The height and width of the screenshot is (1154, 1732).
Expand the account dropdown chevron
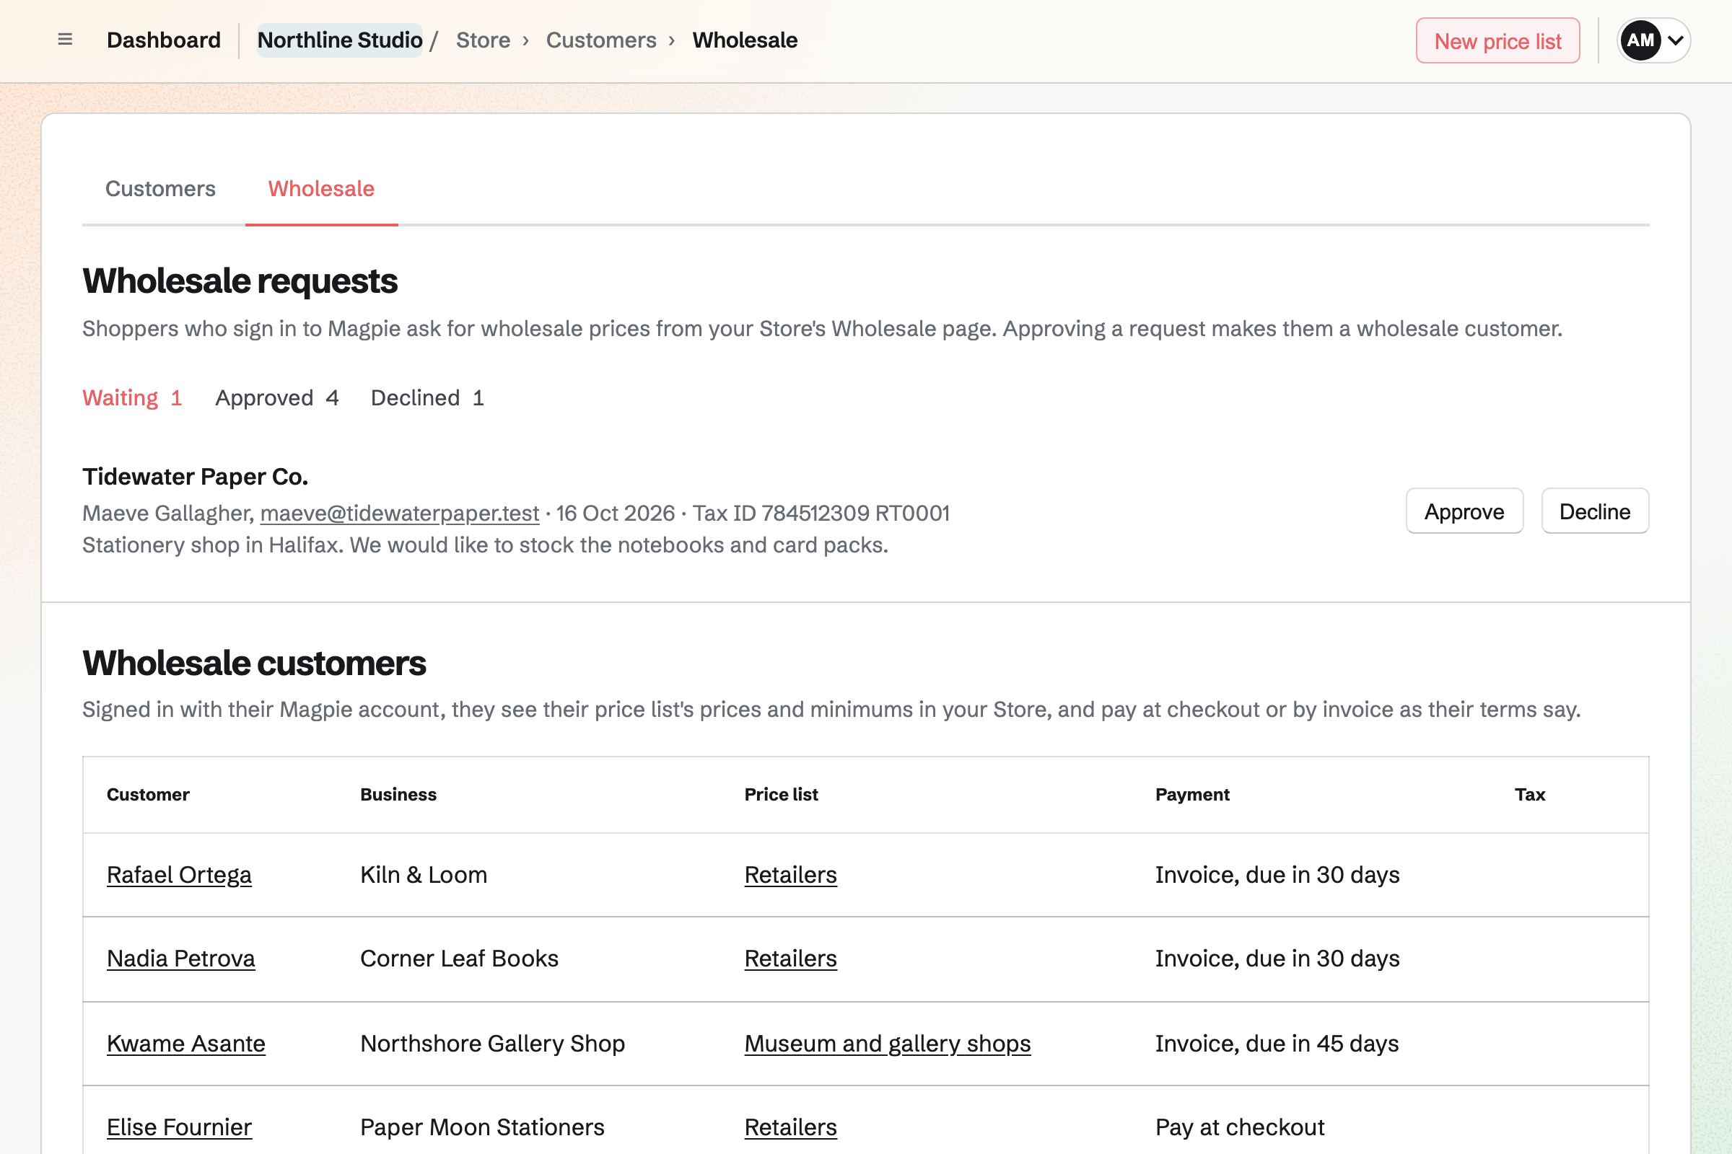1675,40
